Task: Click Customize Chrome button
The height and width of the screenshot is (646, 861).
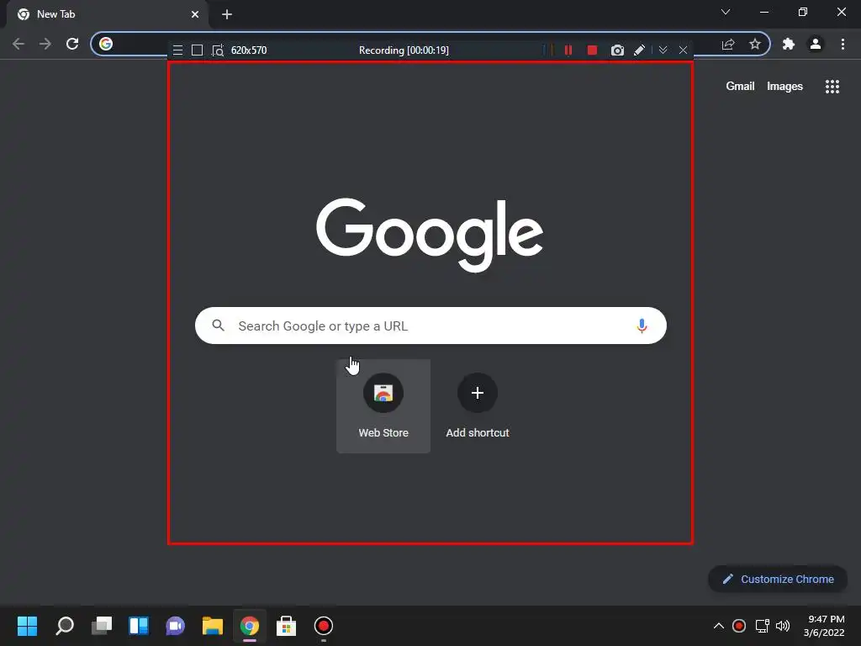Action: 778,579
